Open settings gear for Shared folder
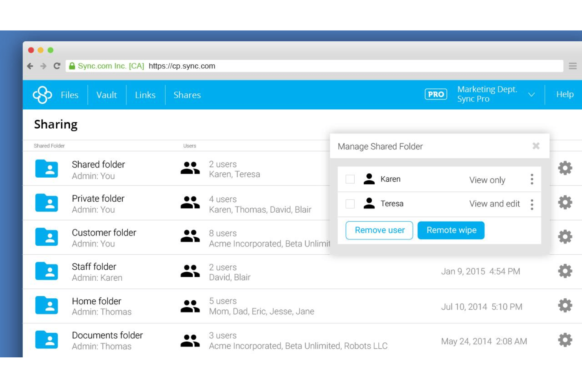The width and height of the screenshot is (582, 388). click(565, 168)
